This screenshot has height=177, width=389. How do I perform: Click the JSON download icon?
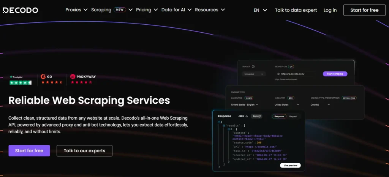pos(247,116)
